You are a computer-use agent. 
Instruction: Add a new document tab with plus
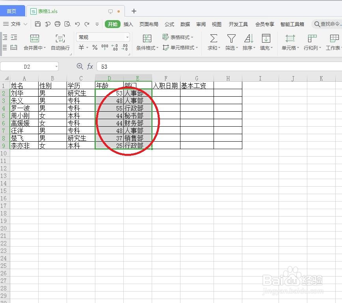coord(134,11)
